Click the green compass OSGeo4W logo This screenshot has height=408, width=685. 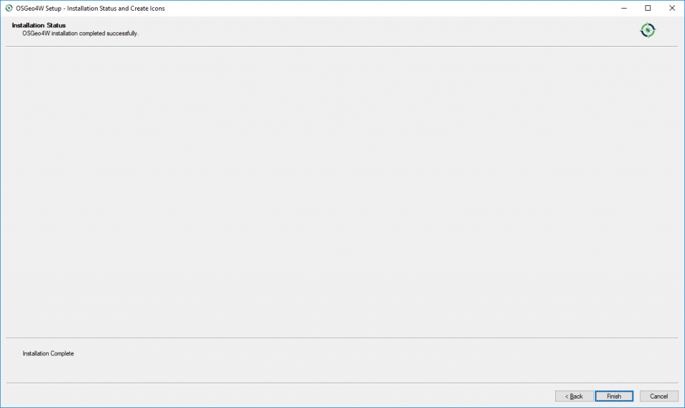648,30
